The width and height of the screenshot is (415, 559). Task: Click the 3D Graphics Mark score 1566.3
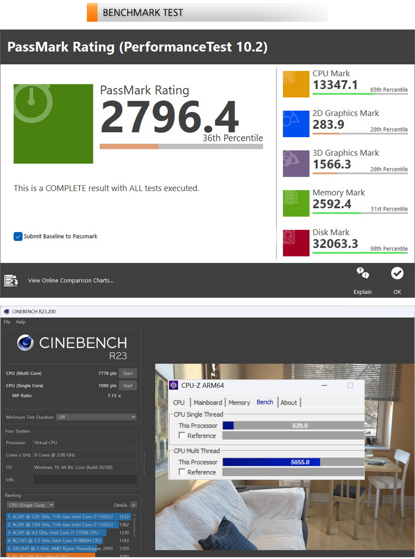tap(332, 164)
